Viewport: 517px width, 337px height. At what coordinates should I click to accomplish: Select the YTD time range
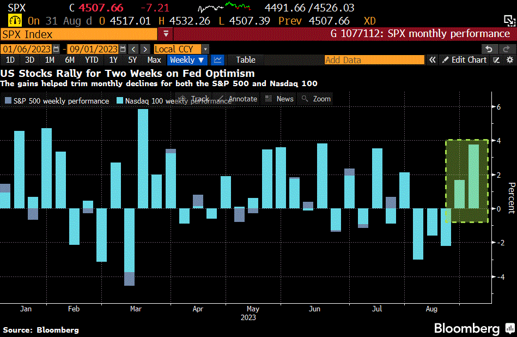92,60
